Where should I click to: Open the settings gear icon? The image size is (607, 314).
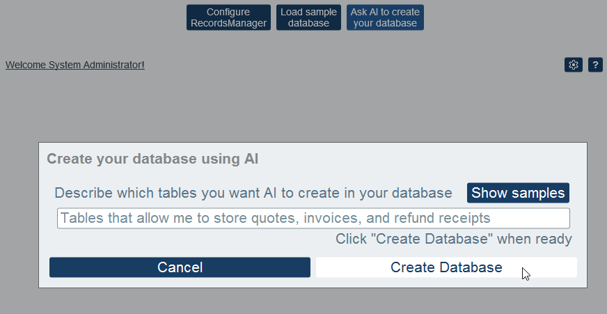pyautogui.click(x=573, y=65)
